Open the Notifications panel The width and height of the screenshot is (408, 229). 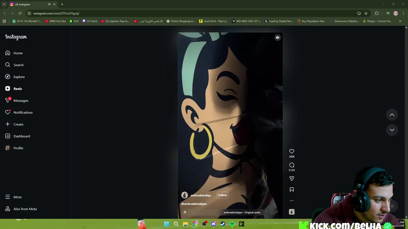pos(19,112)
